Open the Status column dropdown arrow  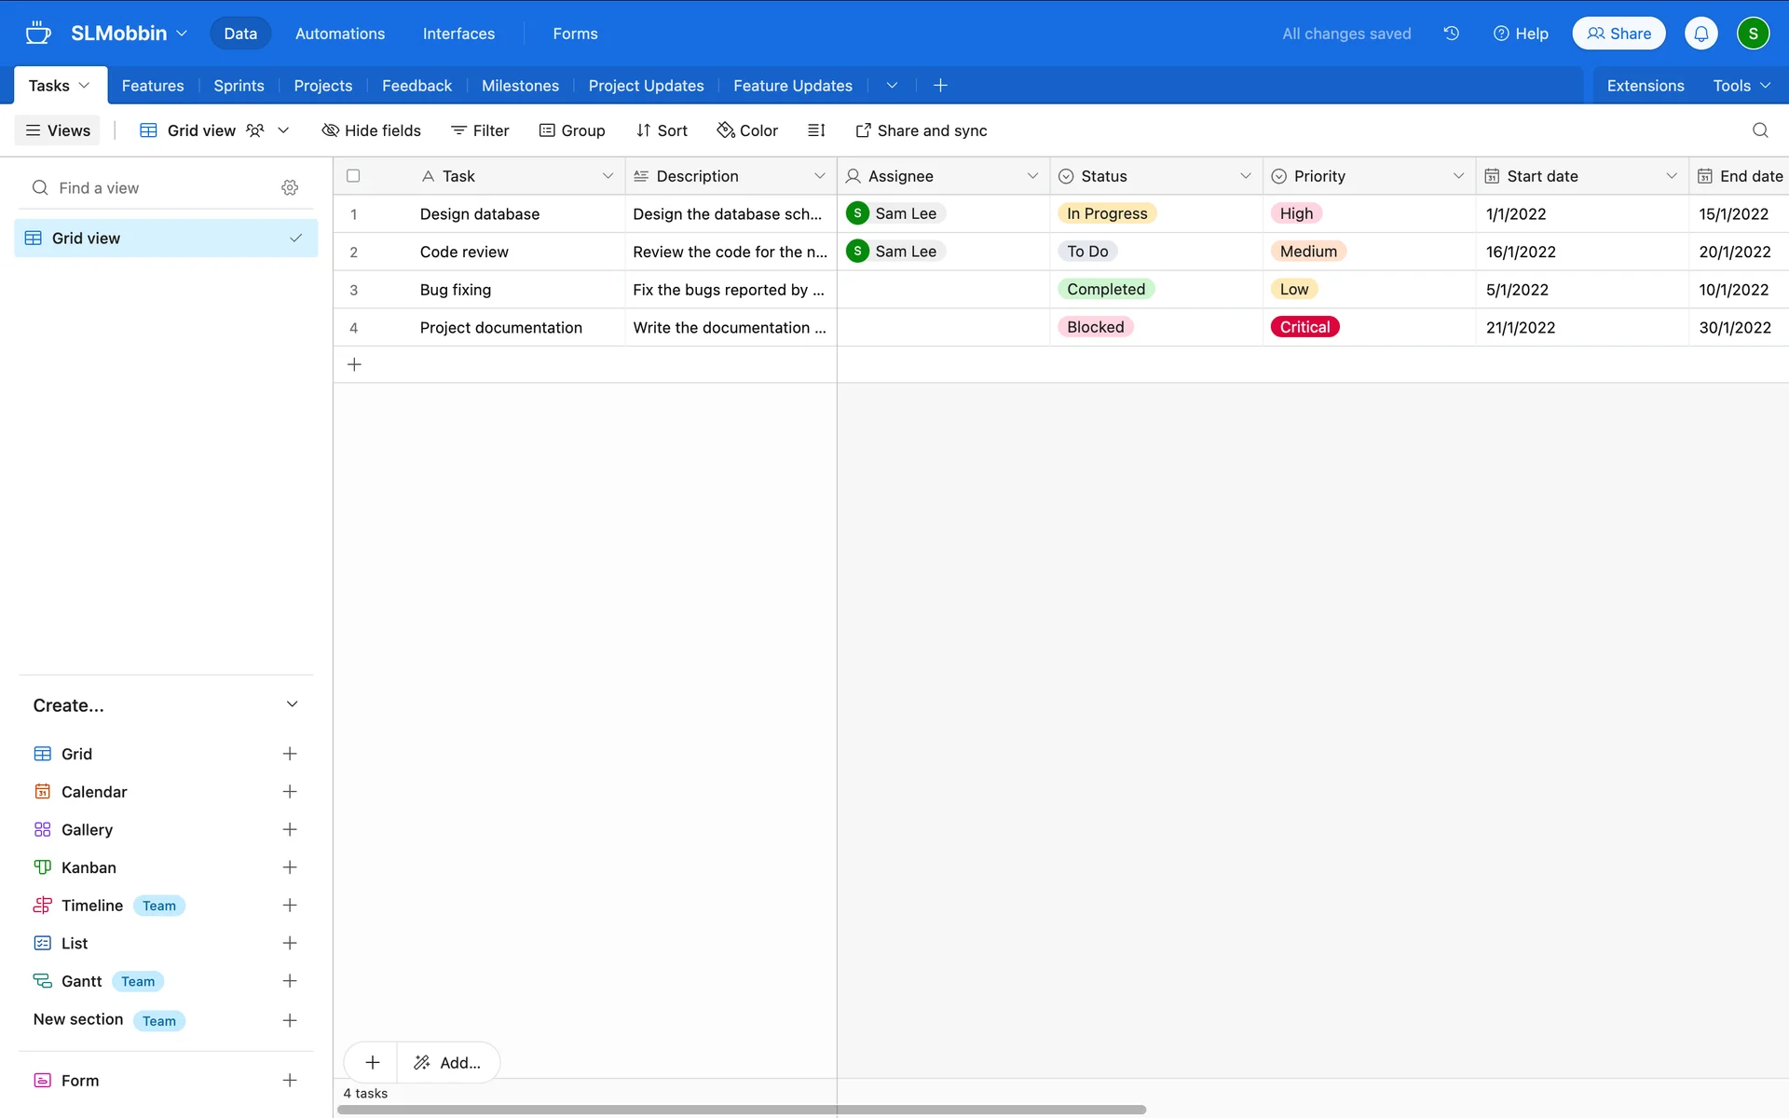point(1245,176)
